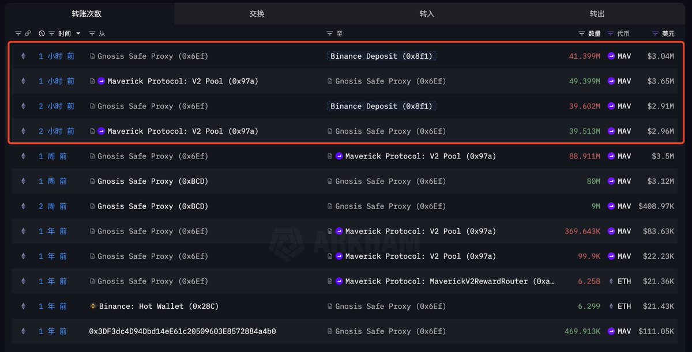
Task: Open address 0x3DF3dc4D94Dbd14eE61c20509603E8572884a4b0
Action: 182,331
